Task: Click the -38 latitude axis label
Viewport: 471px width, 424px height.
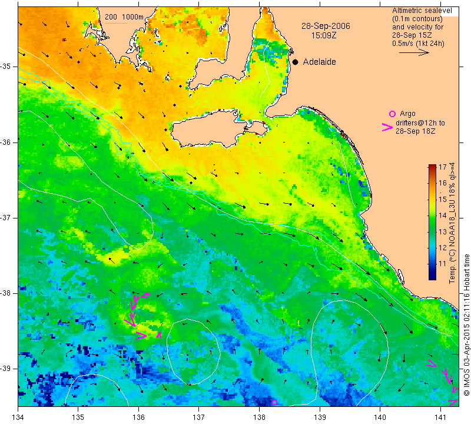Action: 6,293
